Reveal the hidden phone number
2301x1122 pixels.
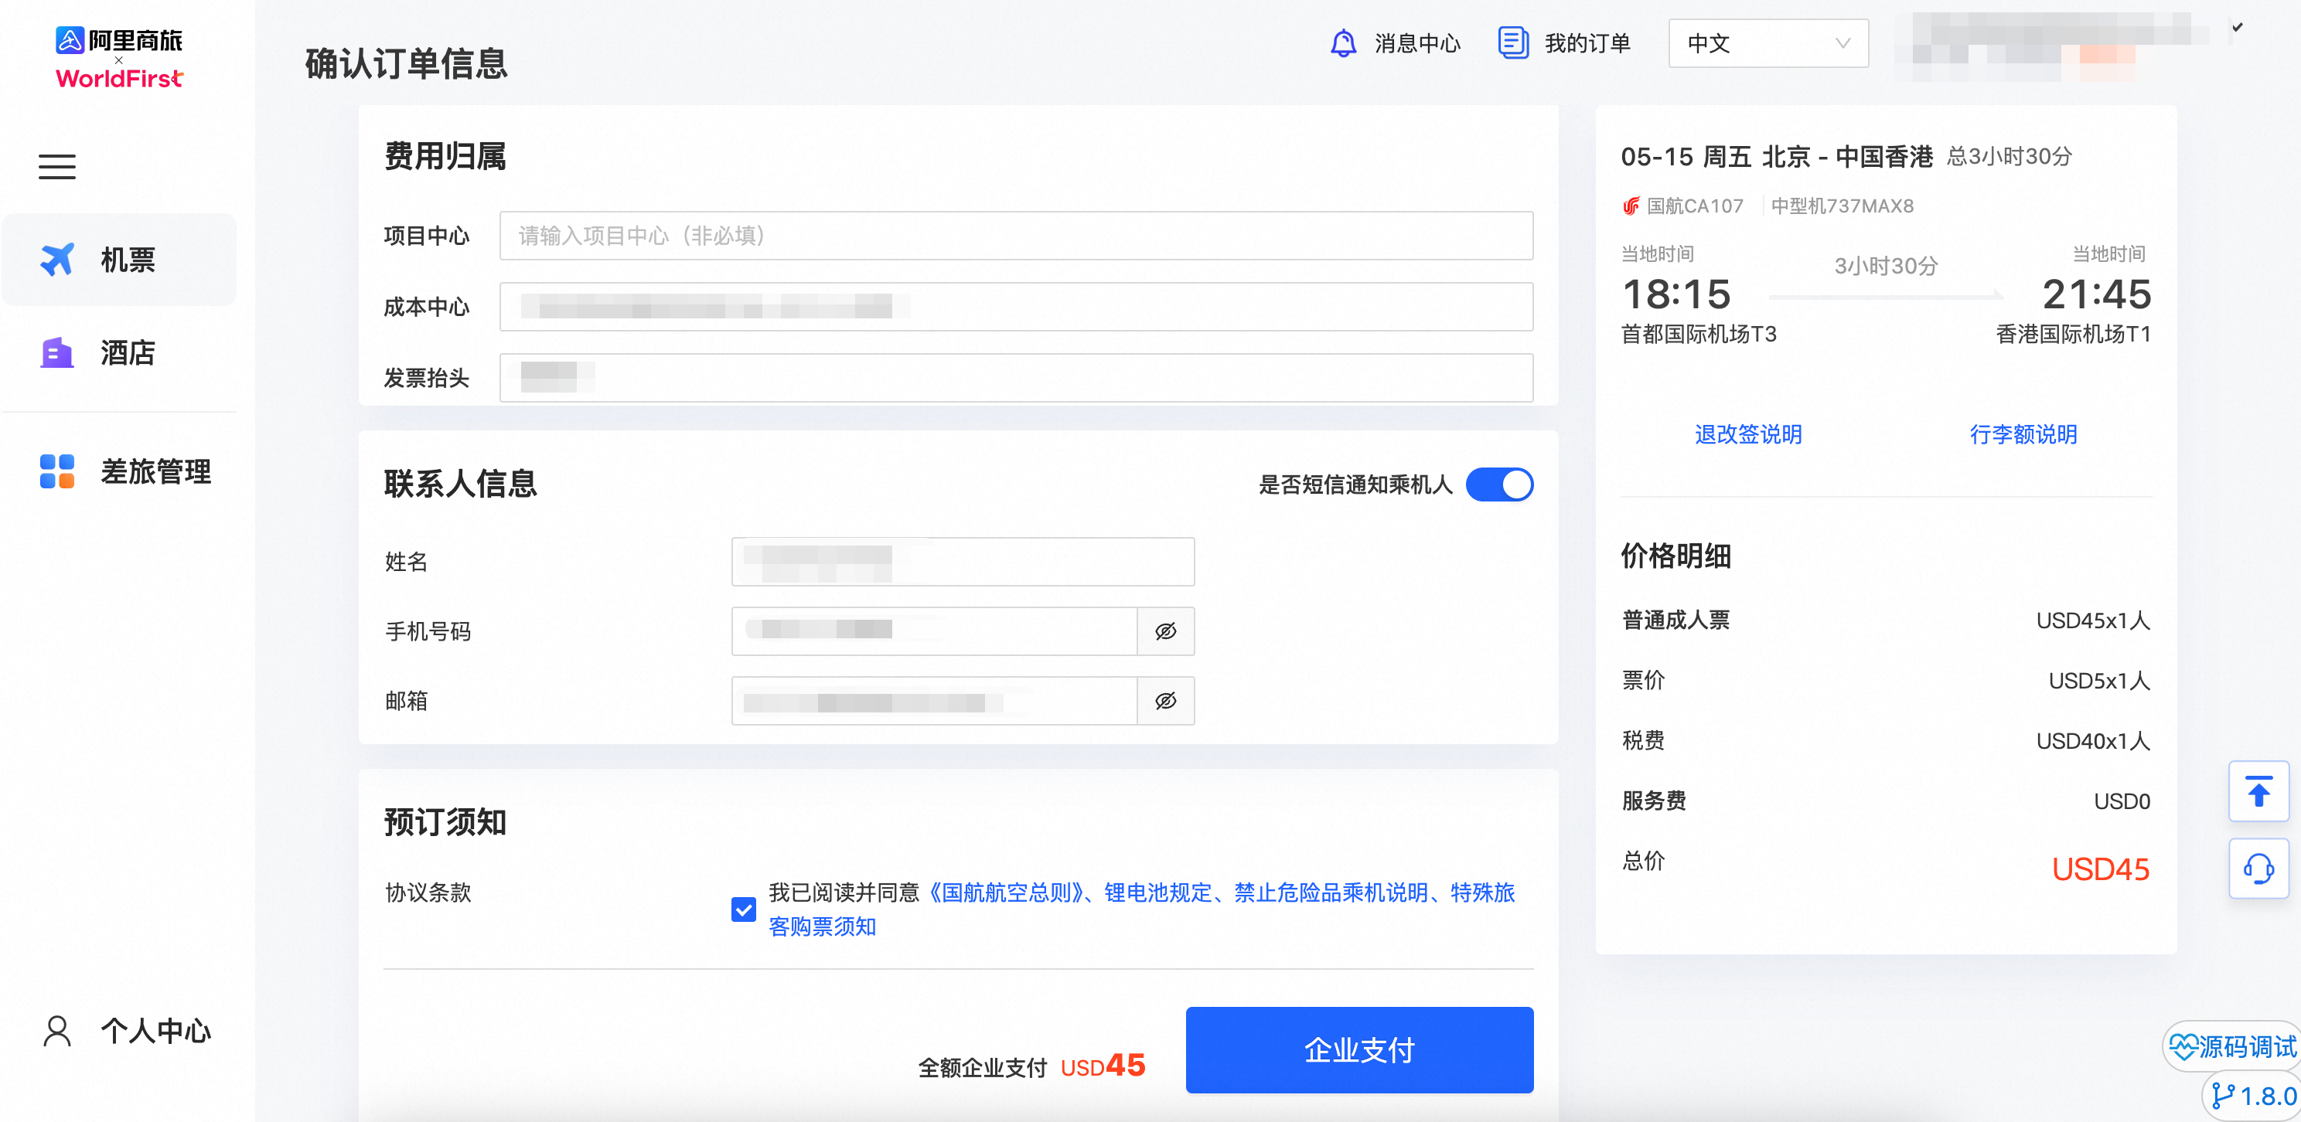click(1164, 632)
